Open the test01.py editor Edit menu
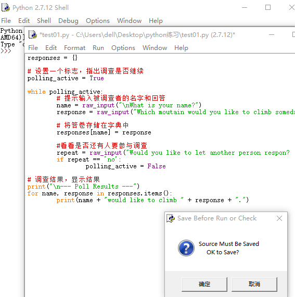This screenshot has width=295, height=297. 51,48
